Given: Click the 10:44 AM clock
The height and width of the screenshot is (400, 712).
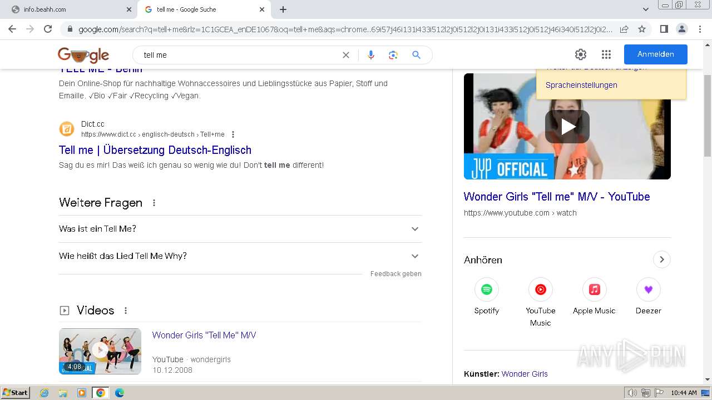Looking at the screenshot, I should (684, 393).
